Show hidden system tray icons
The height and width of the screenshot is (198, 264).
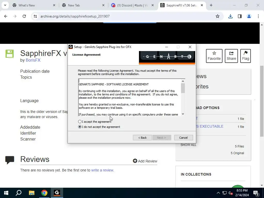[218, 193]
